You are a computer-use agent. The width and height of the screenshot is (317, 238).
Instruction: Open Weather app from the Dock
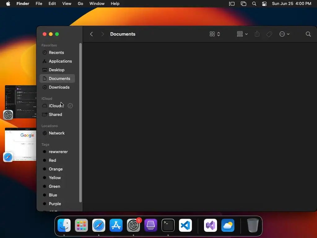(228, 225)
